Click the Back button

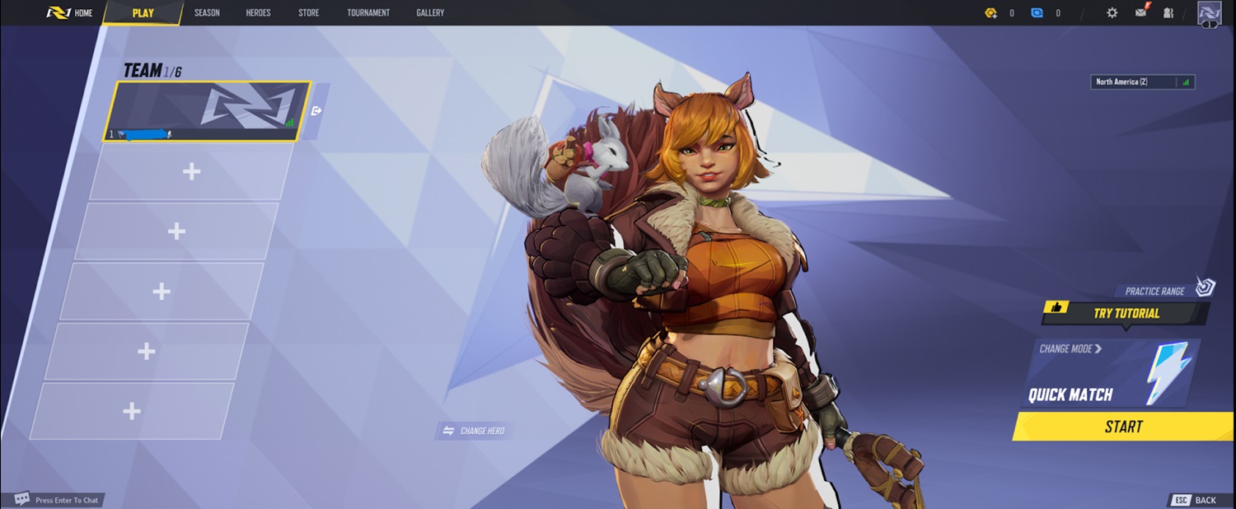coord(1196,500)
